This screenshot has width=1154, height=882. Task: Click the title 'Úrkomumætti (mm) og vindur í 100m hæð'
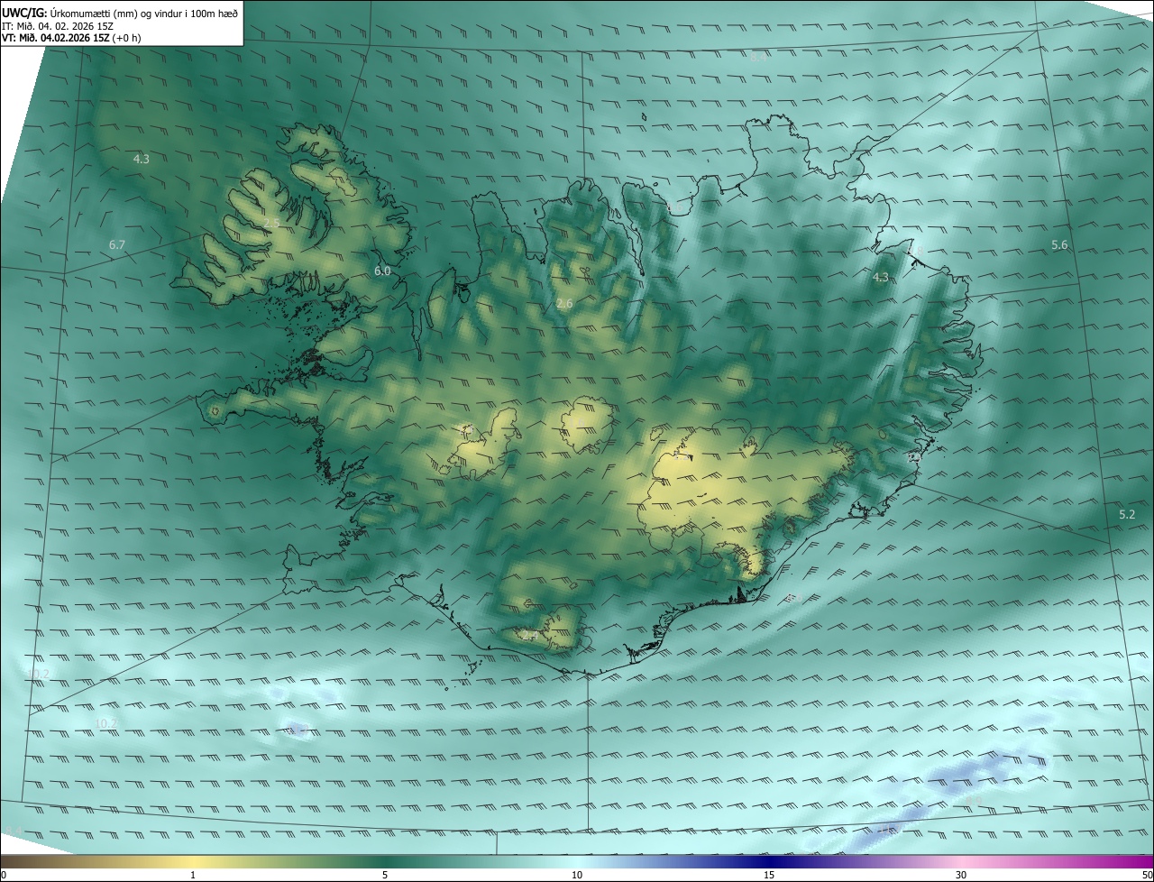pos(144,12)
